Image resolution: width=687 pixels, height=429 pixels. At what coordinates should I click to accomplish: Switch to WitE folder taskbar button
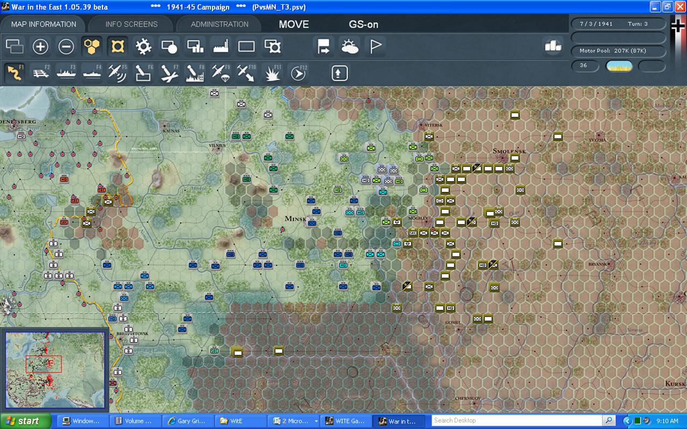point(239,421)
